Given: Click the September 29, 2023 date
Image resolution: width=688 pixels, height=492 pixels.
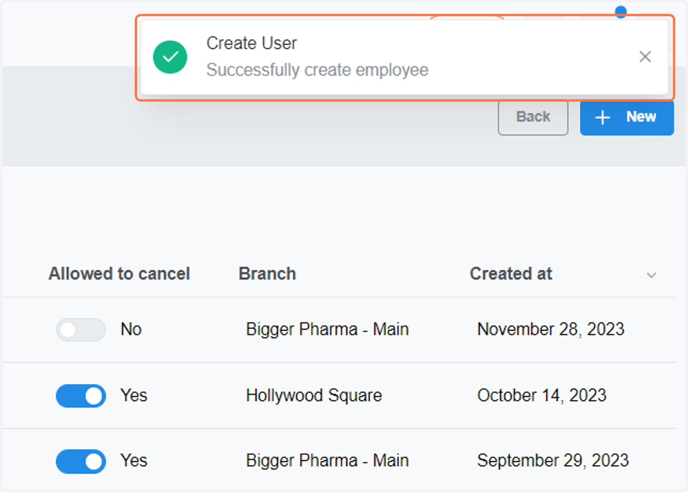Looking at the screenshot, I should (553, 460).
